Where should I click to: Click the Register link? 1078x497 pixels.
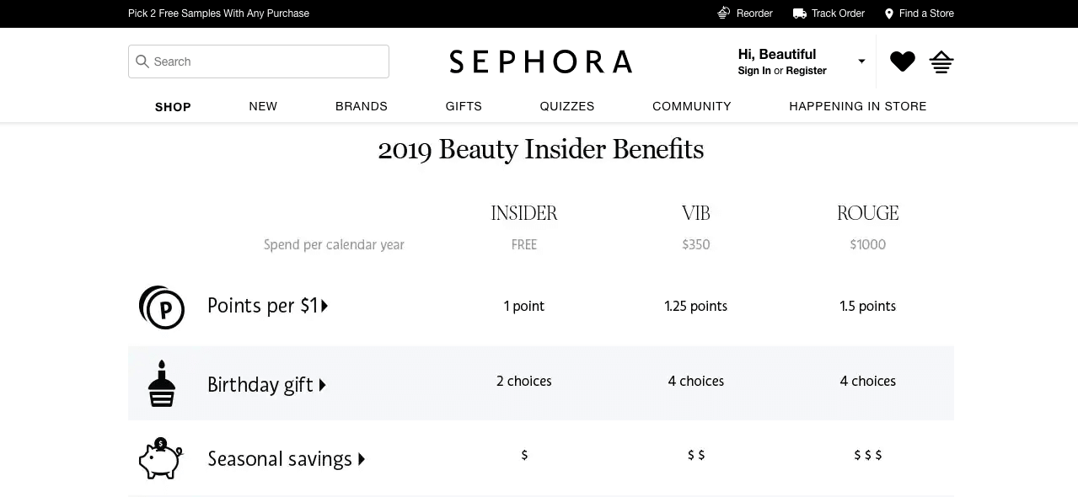pyautogui.click(x=806, y=71)
